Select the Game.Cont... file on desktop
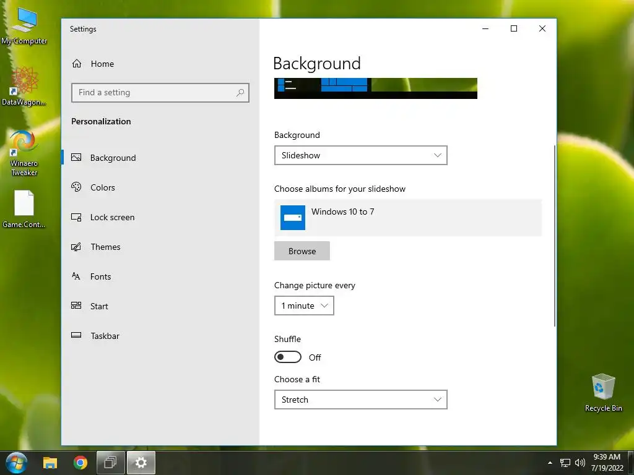Image resolution: width=634 pixels, height=475 pixels. coord(24,209)
